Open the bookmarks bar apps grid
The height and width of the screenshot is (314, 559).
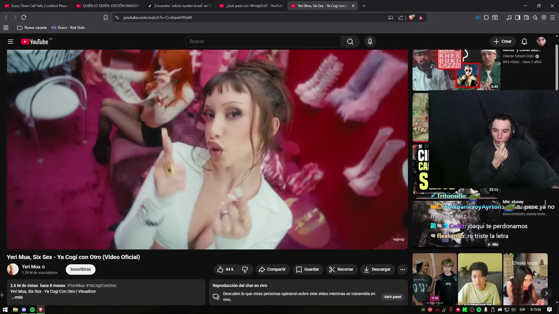pyautogui.click(x=6, y=27)
